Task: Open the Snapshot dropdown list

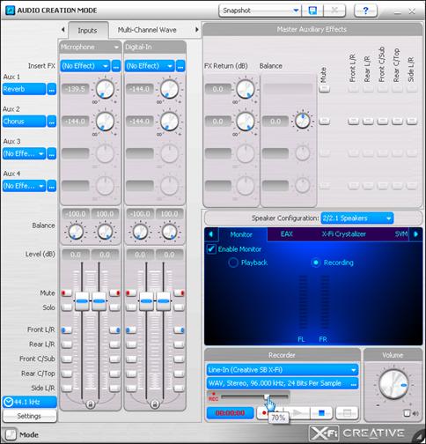Action: tap(260, 11)
